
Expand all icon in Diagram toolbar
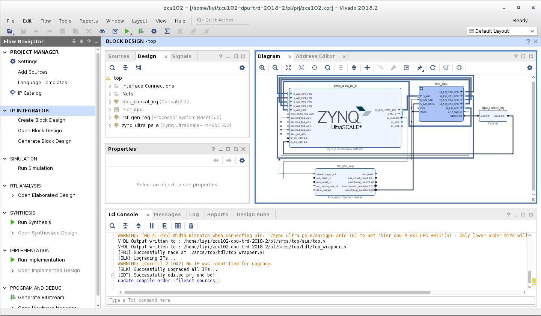click(x=354, y=68)
